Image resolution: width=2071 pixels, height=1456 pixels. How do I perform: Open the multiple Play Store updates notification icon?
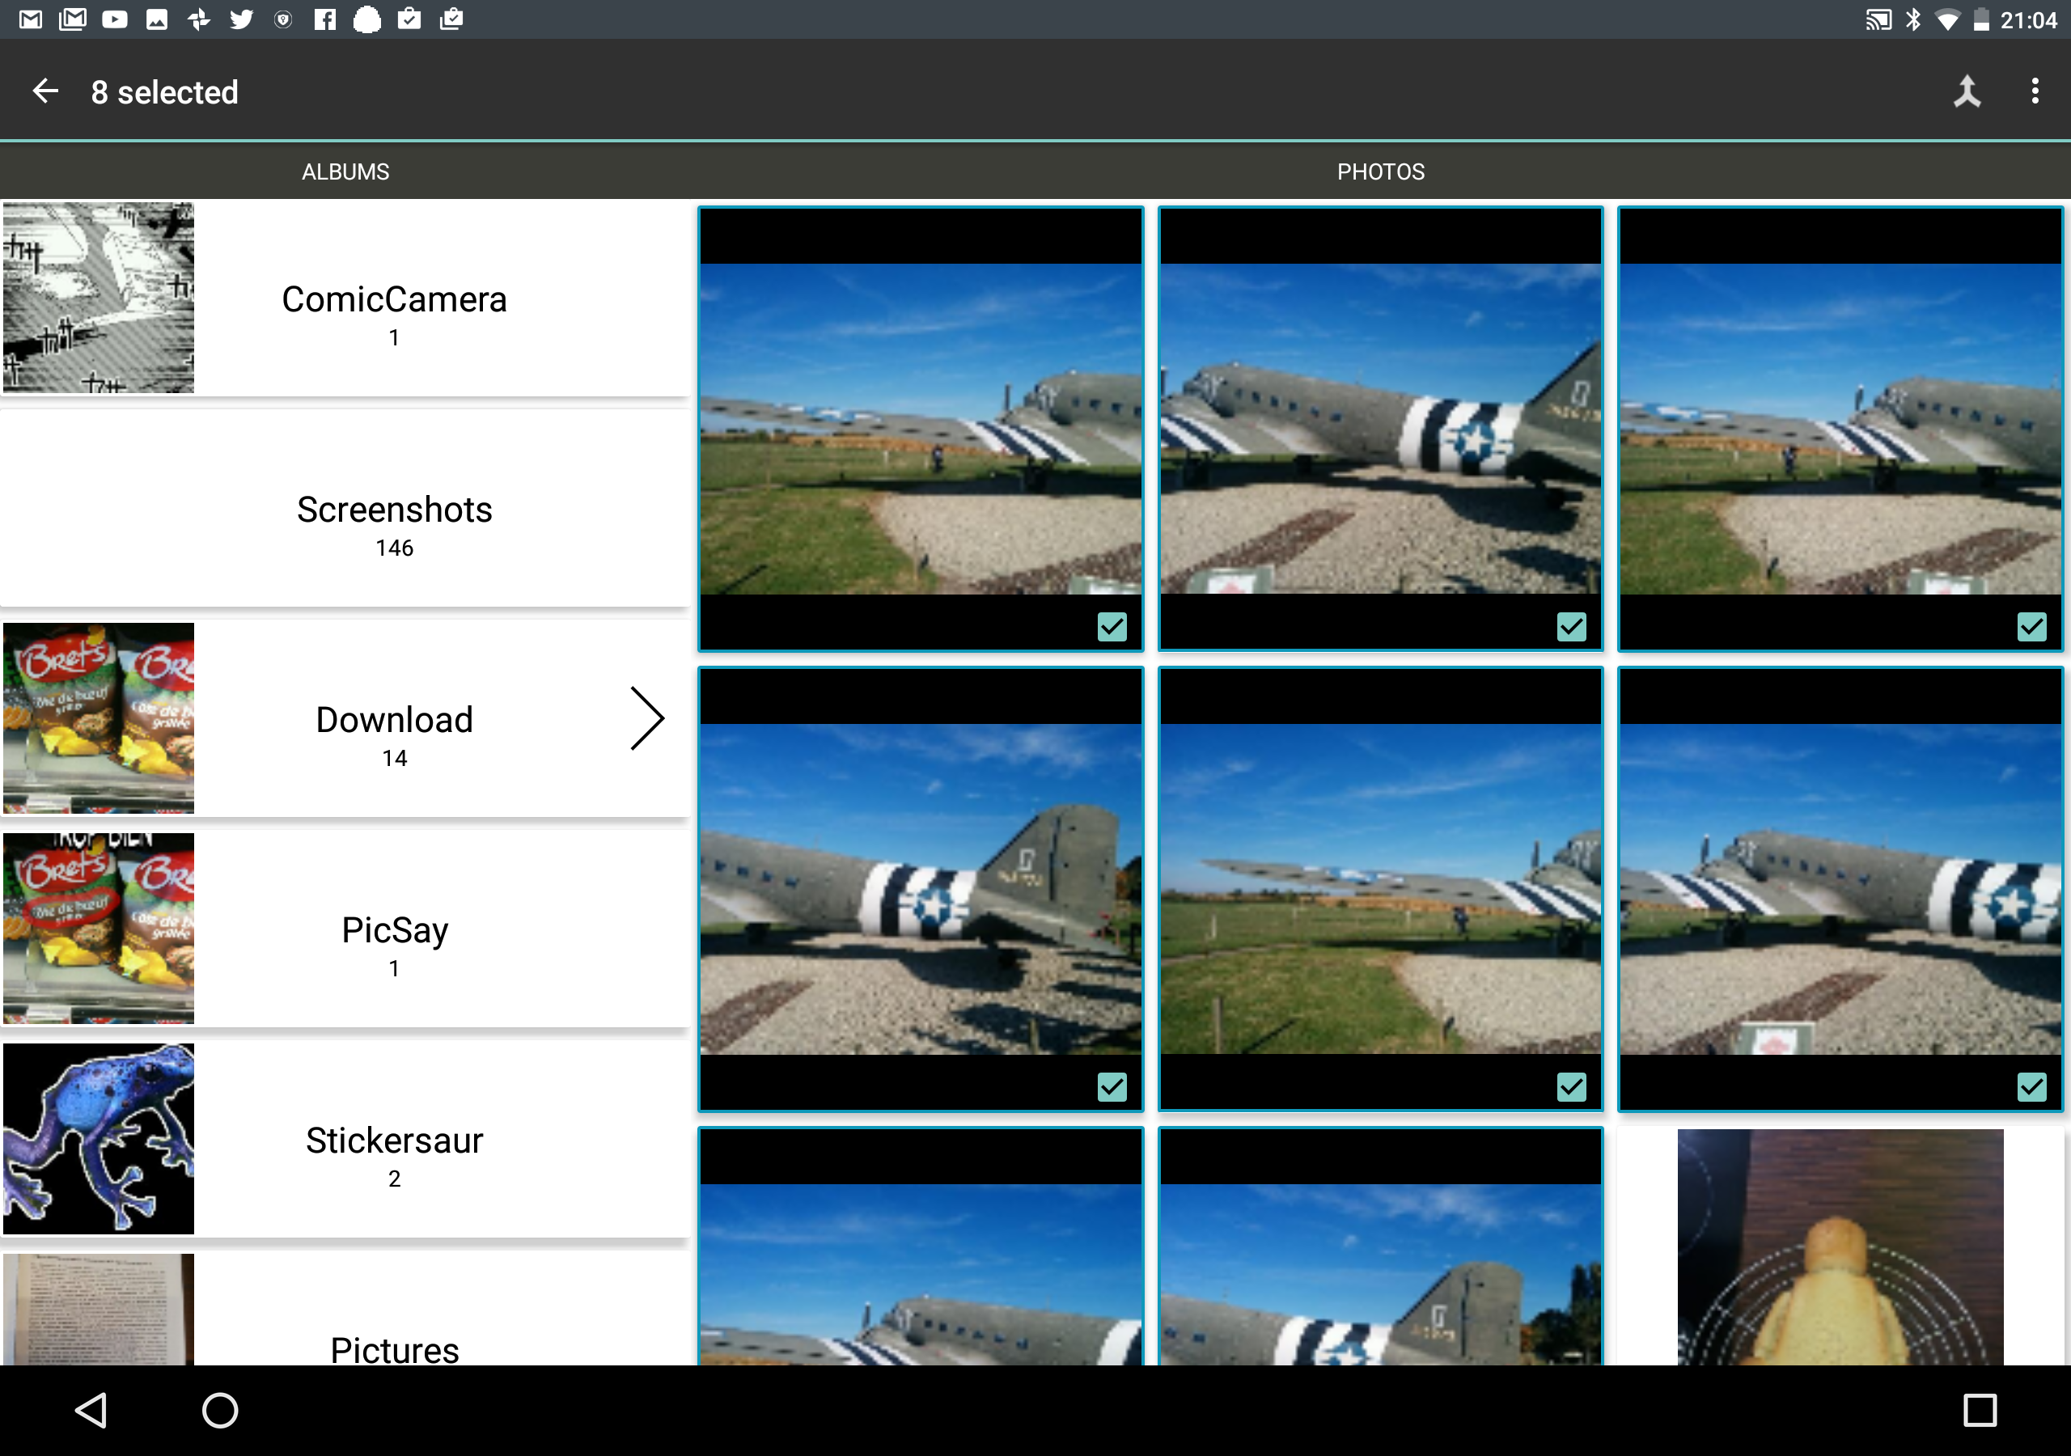pos(452,19)
